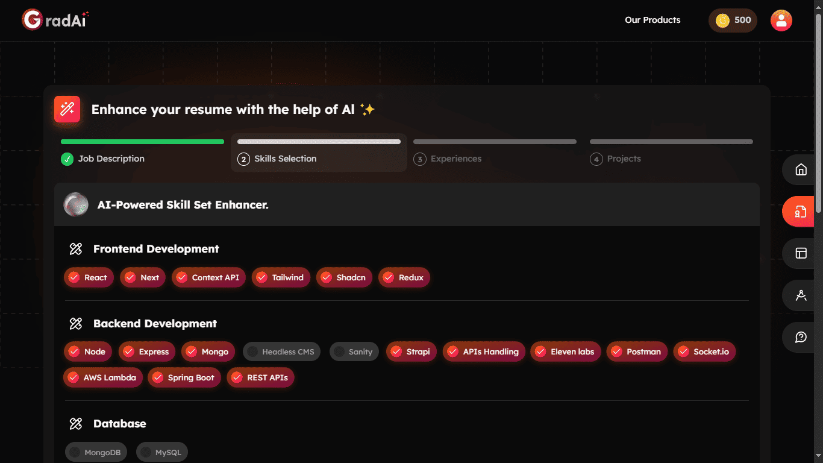This screenshot has width=823, height=463.
Task: Deselect the React skill
Action: (x=89, y=277)
